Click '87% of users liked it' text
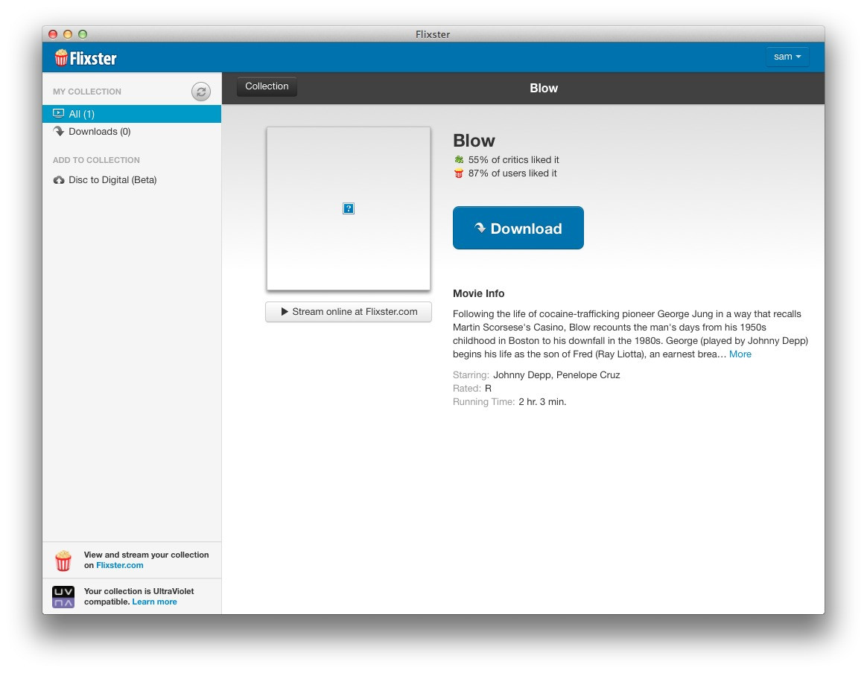Viewport: 867px width, 673px height. coord(512,173)
